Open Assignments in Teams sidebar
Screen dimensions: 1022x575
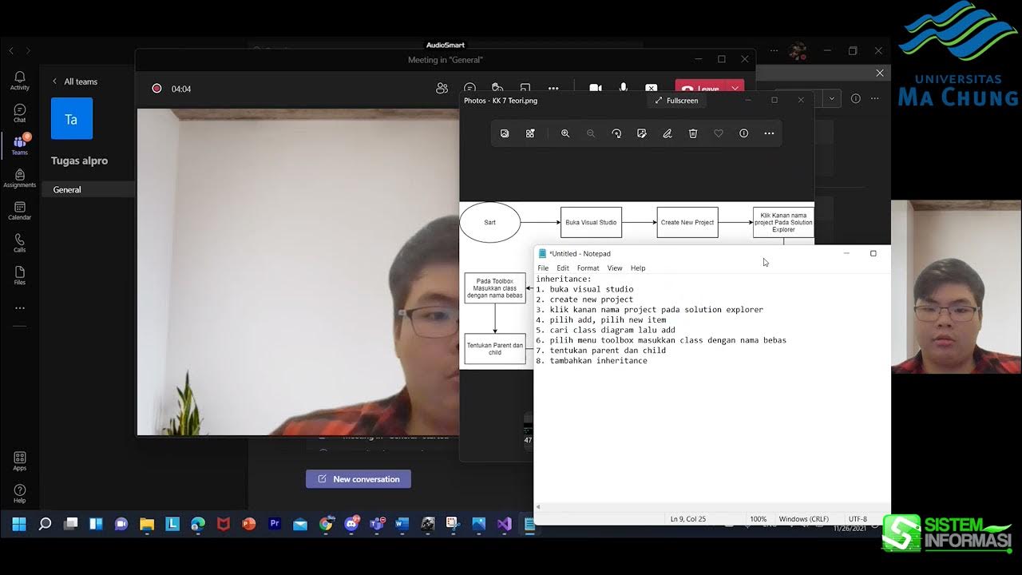(19, 178)
